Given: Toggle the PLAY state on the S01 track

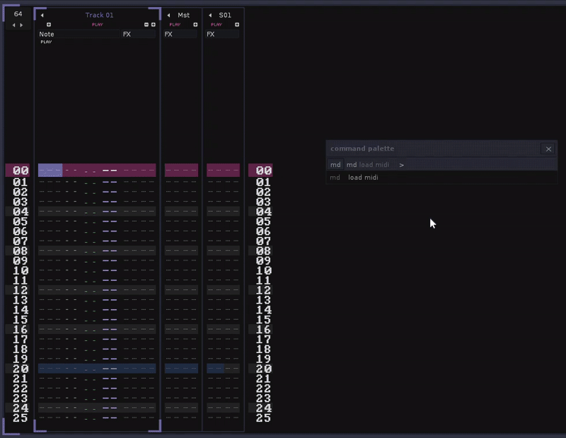Looking at the screenshot, I should 216,25.
